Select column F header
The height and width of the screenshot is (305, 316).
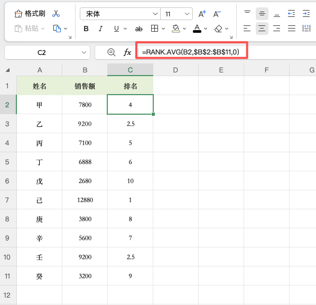point(266,70)
